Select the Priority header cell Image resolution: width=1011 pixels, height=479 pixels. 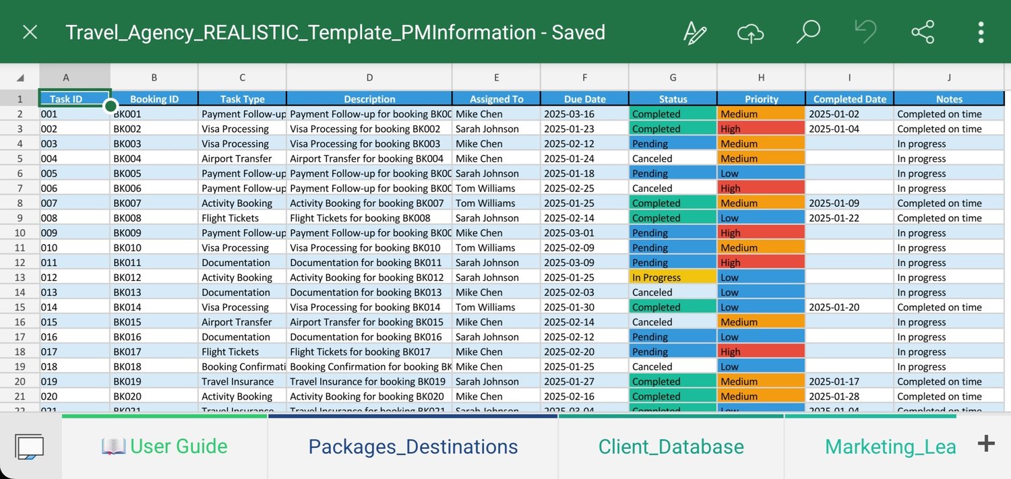pos(762,98)
